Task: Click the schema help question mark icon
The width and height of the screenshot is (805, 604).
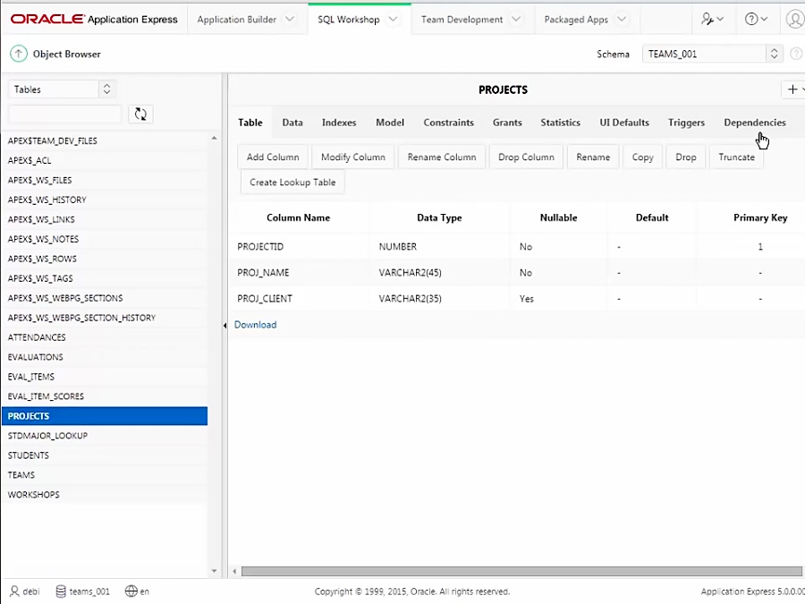Action: (x=795, y=54)
